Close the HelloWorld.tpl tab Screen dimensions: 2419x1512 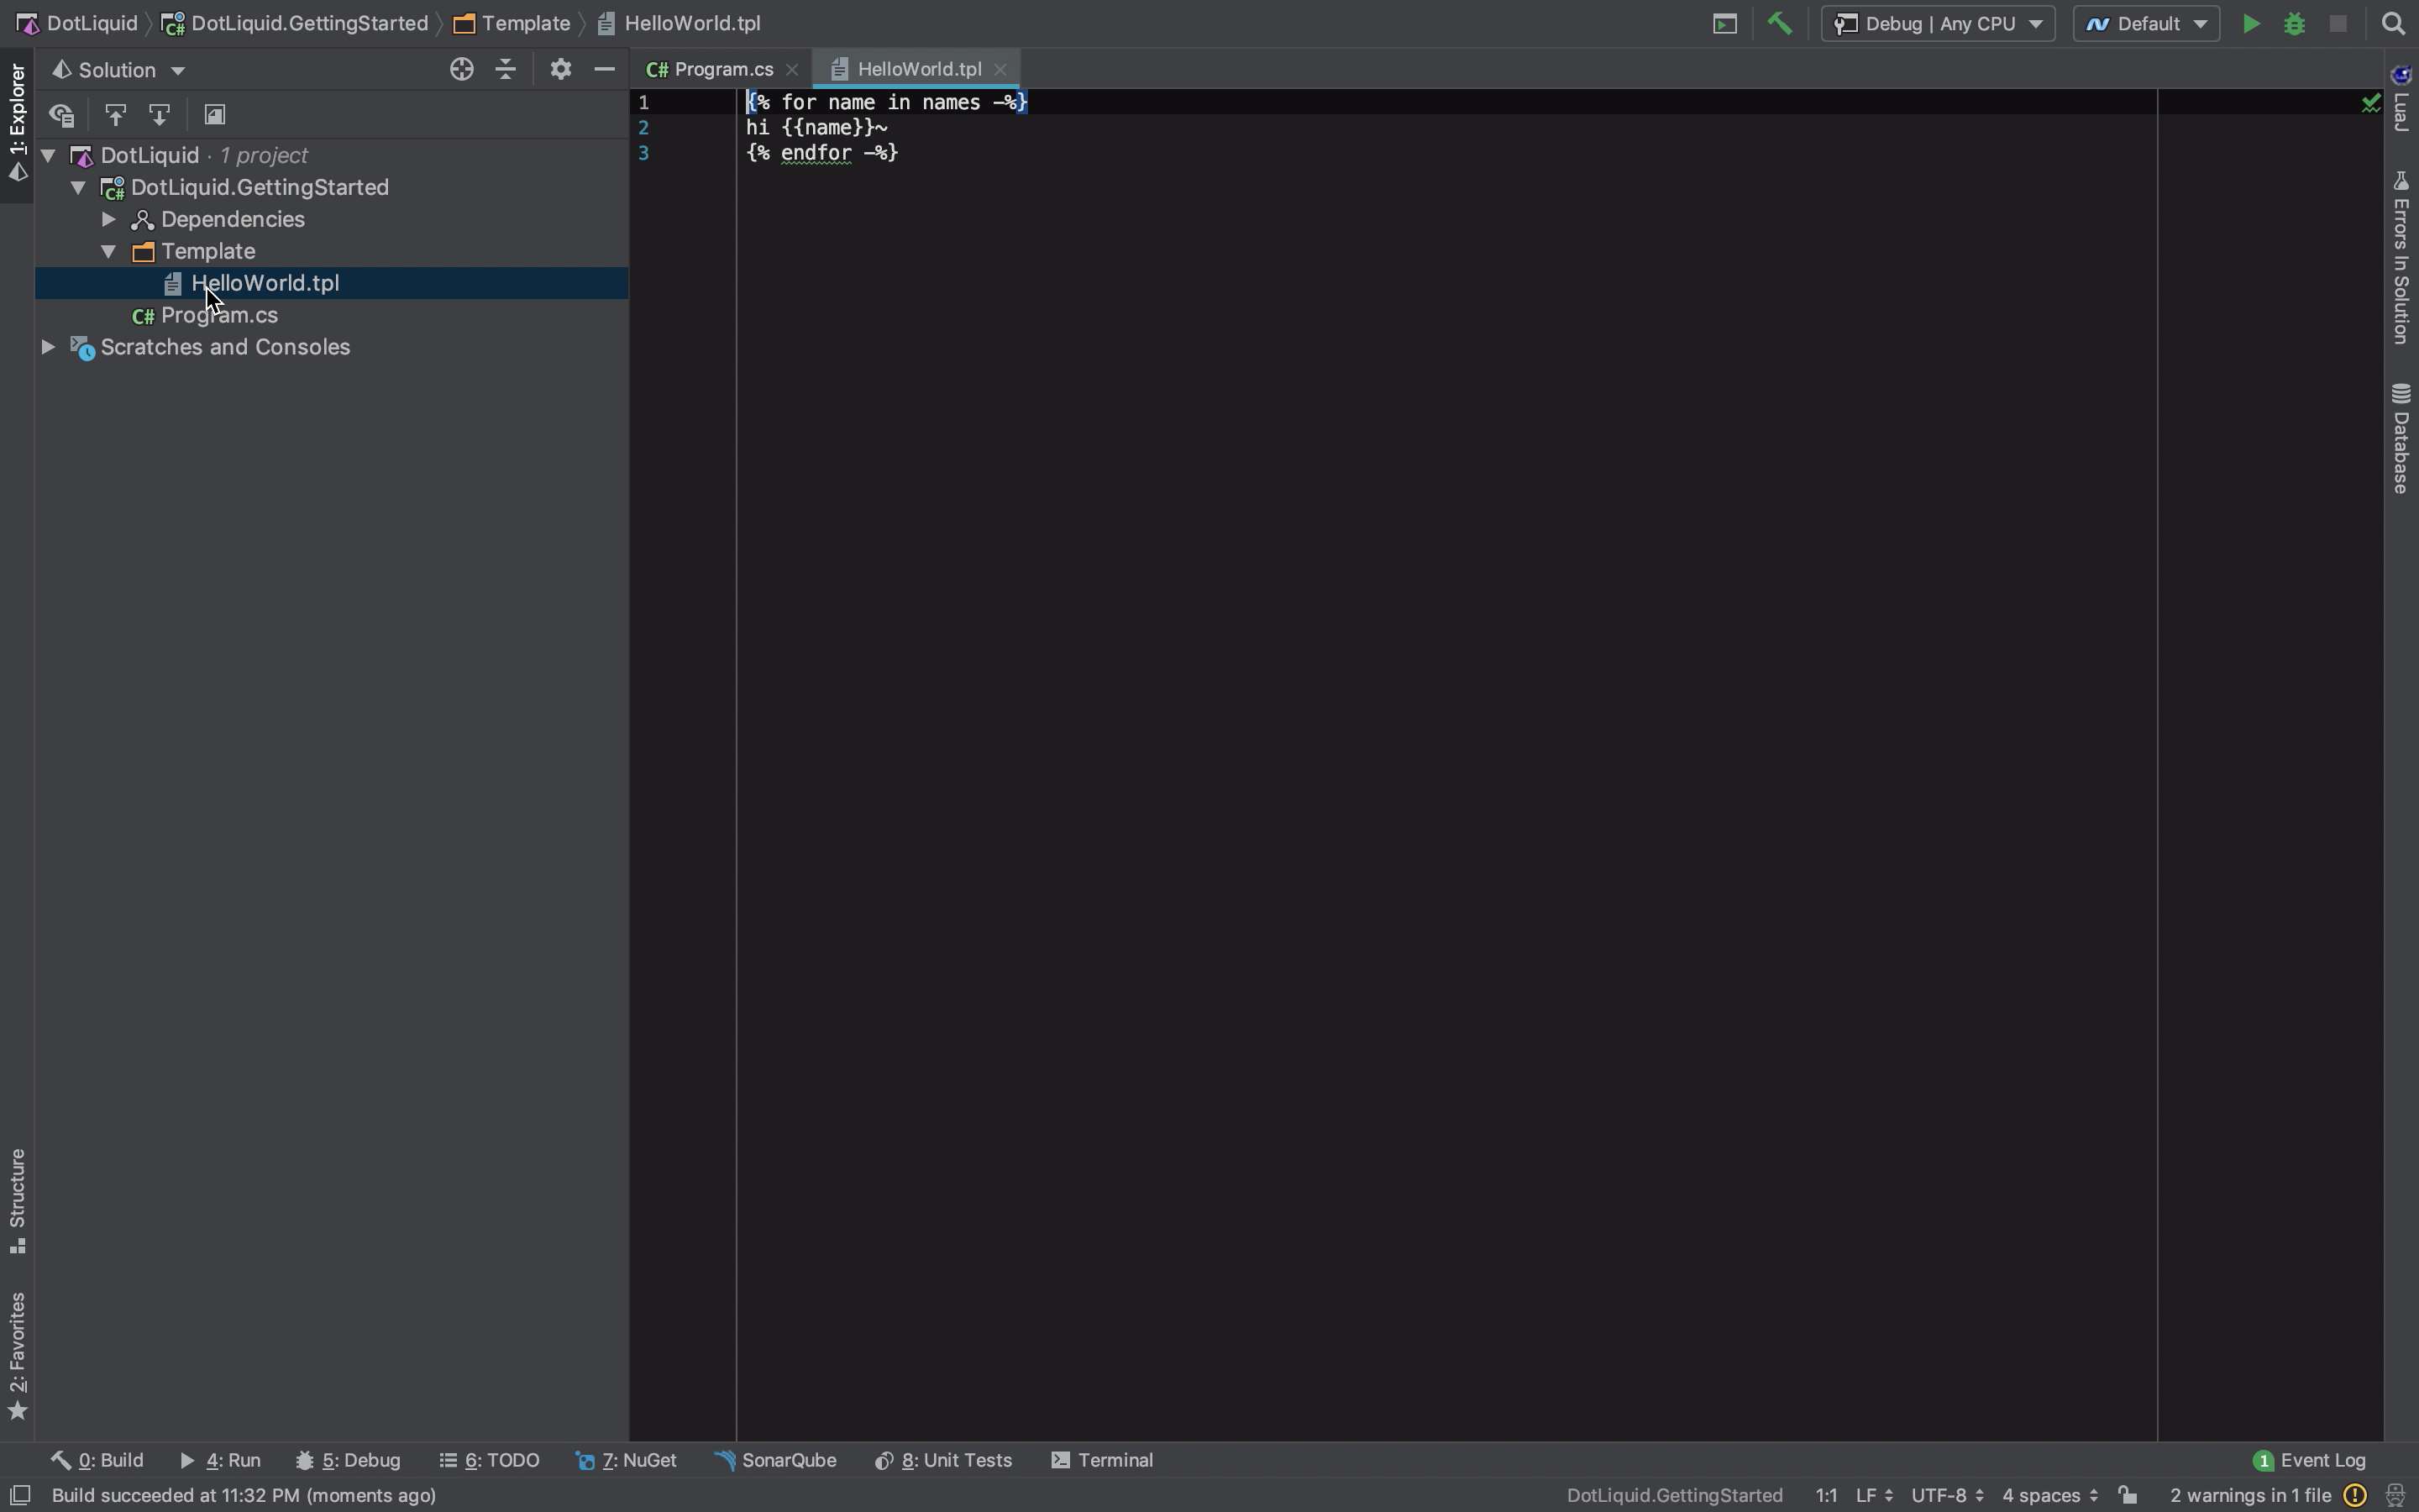click(1000, 69)
